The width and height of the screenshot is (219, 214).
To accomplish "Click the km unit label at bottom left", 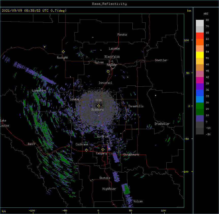I will click(4, 211).
